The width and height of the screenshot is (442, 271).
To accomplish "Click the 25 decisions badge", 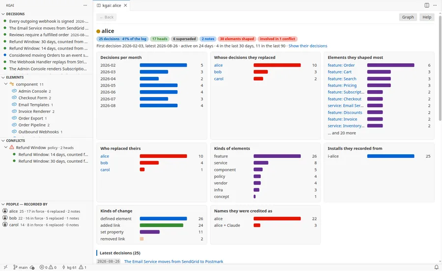I will pyautogui.click(x=122, y=39).
